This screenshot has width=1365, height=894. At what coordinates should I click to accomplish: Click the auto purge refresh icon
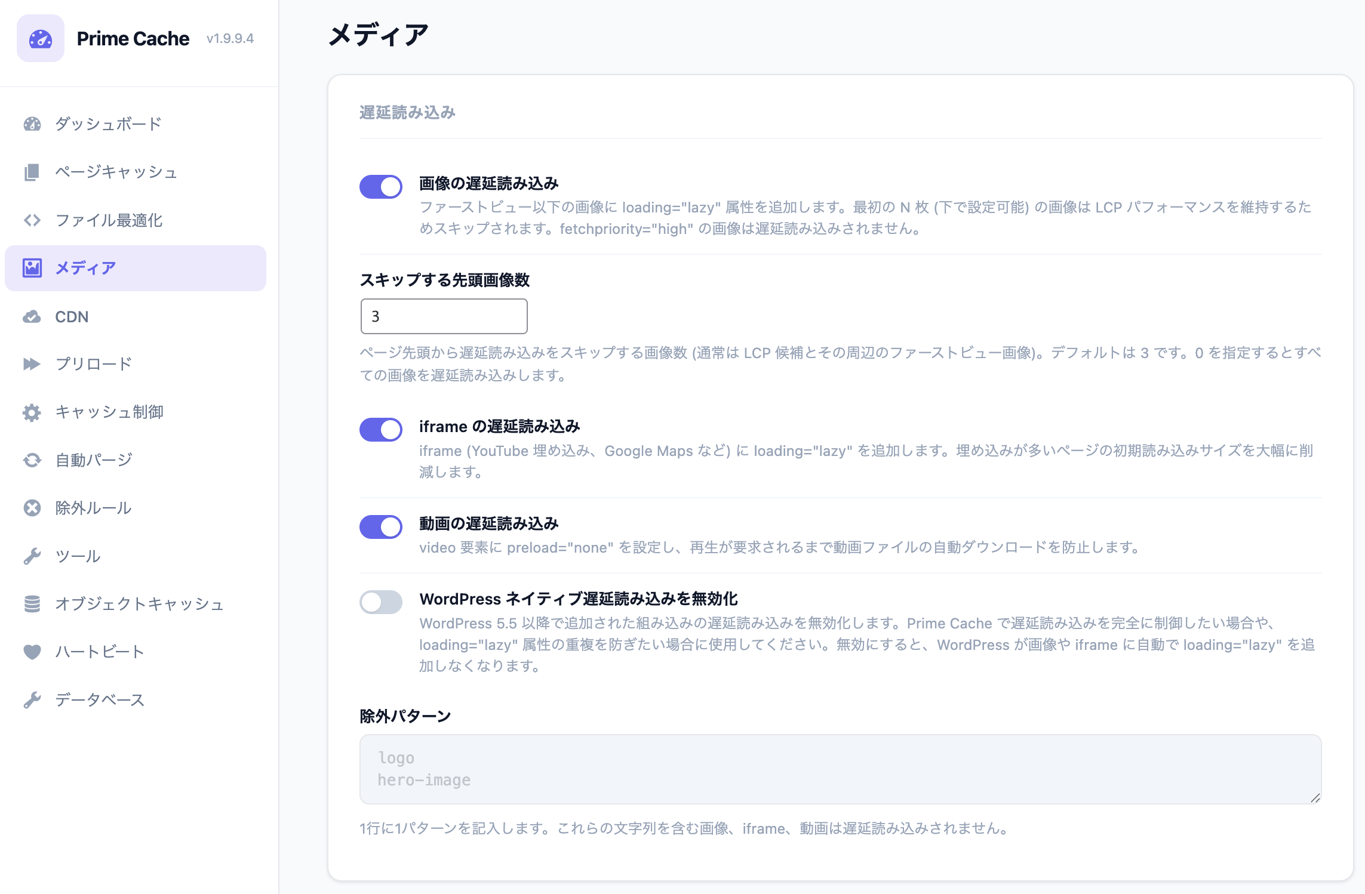point(32,460)
